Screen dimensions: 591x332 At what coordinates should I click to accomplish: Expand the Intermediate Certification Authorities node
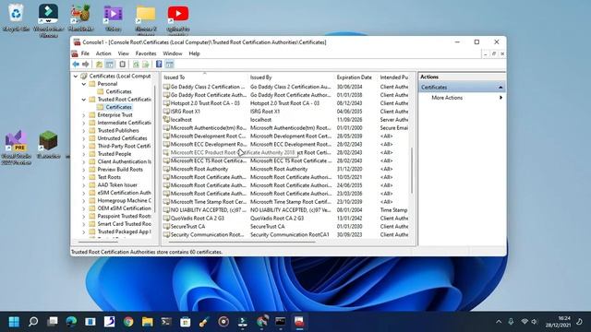click(x=84, y=123)
